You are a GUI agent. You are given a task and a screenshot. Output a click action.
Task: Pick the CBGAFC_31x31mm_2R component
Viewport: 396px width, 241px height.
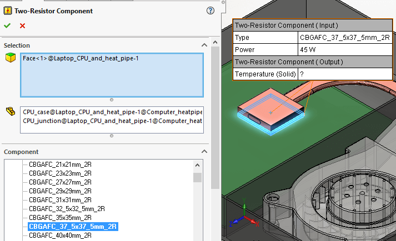(x=60, y=200)
